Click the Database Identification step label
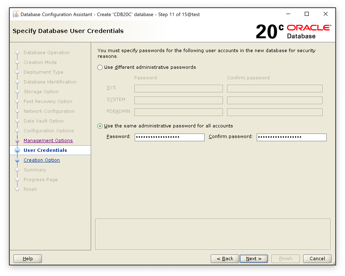Viewport: 345px width, 276px height. [x=50, y=82]
